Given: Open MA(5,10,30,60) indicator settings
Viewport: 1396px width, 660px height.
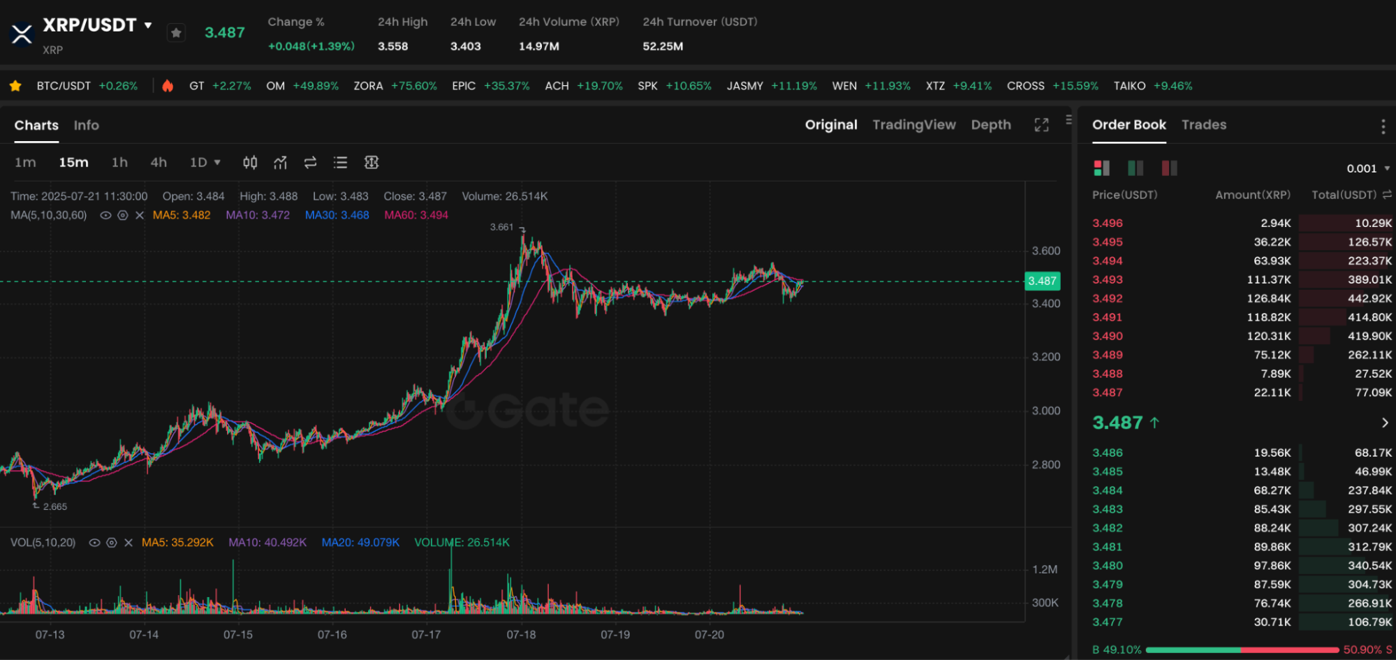Looking at the screenshot, I should click(x=122, y=215).
